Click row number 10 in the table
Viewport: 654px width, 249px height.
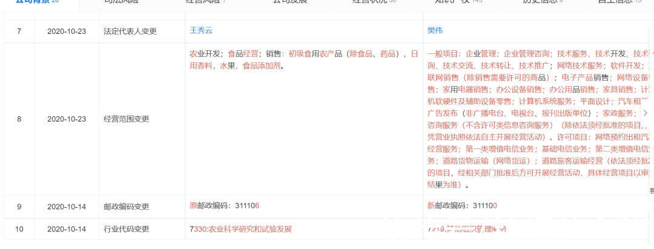tap(19, 229)
